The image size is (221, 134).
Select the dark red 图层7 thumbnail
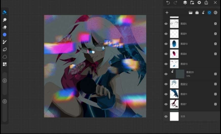tap(174, 104)
